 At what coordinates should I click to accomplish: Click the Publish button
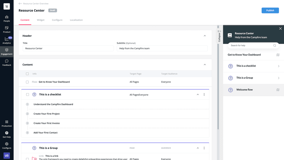[270, 10]
